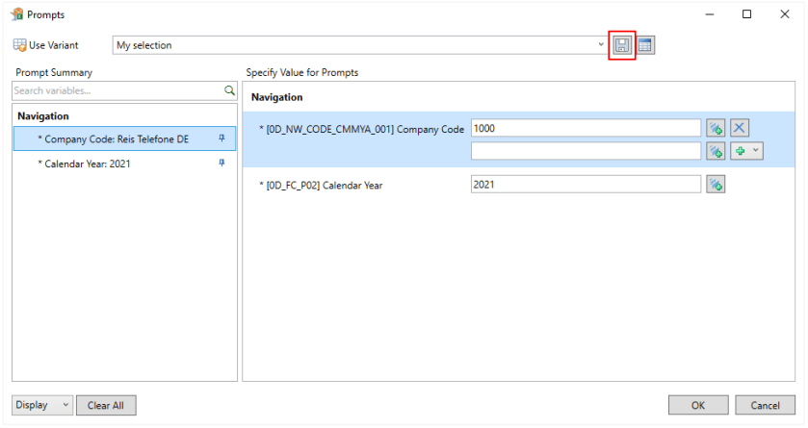Viewport: 808px width, 428px height.
Task: Click the Clear All button
Action: point(106,405)
